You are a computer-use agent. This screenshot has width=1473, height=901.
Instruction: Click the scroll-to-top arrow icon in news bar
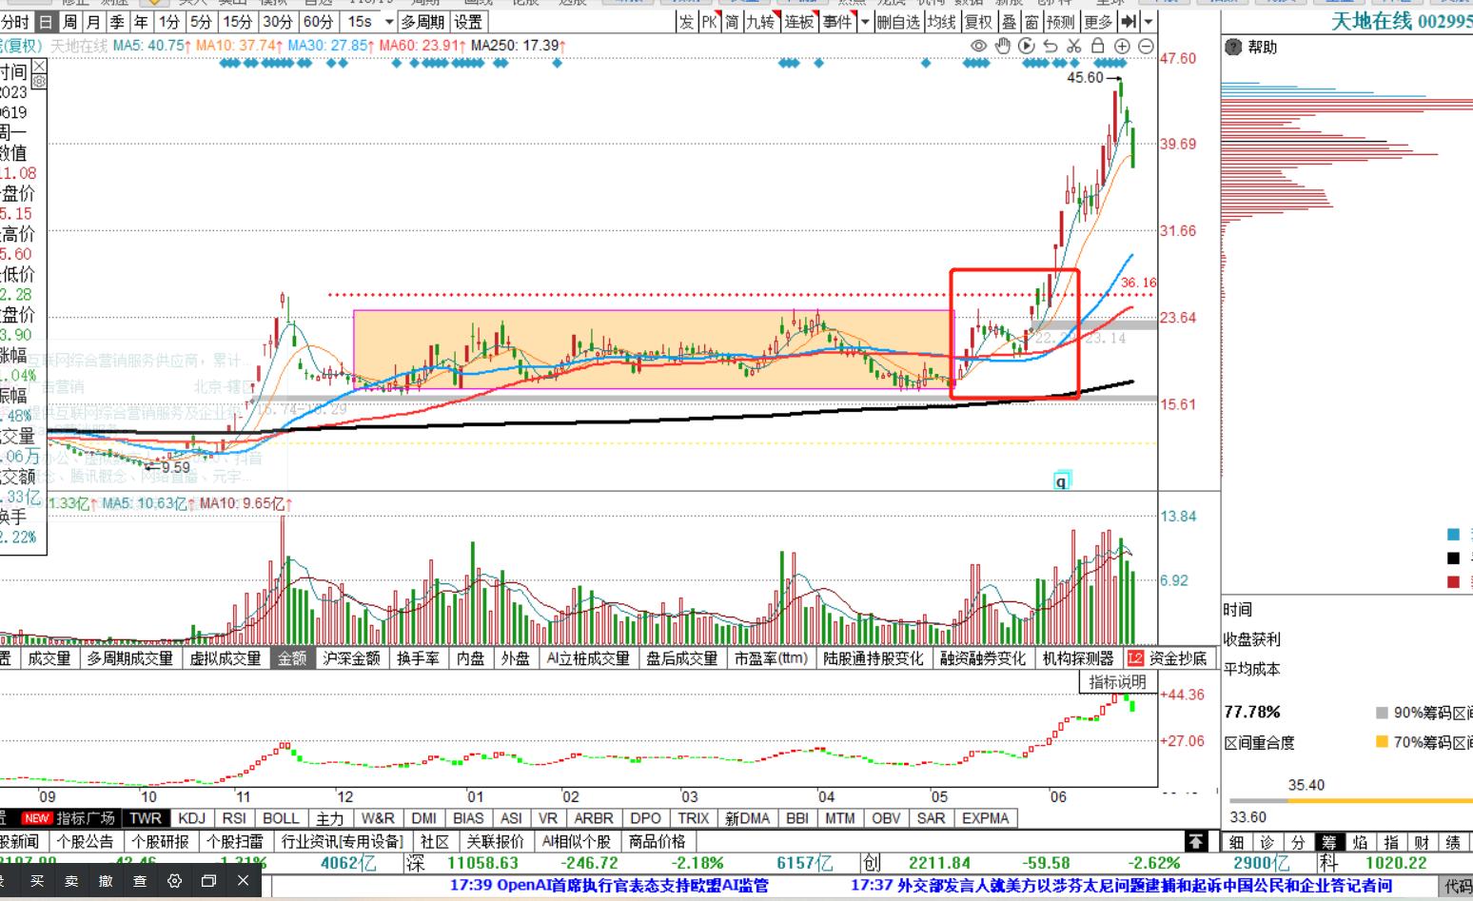pos(1195,841)
